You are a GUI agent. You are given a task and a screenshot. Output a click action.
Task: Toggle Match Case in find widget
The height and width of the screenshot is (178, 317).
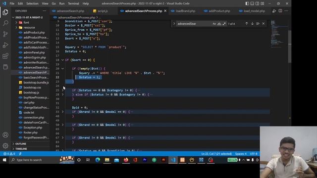click(x=214, y=24)
